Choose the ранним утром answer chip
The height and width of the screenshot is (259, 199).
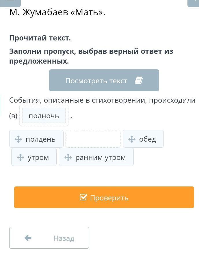[96, 157]
